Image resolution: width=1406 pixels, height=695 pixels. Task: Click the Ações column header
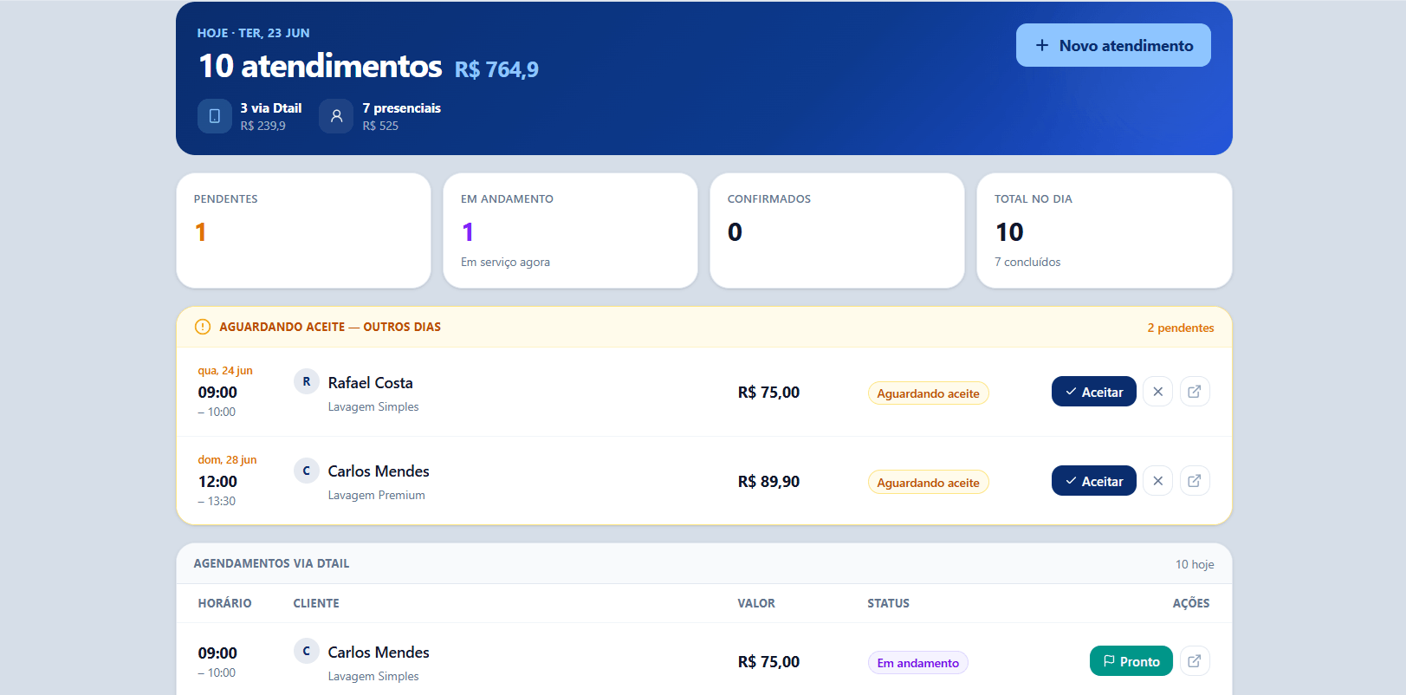(x=1191, y=603)
